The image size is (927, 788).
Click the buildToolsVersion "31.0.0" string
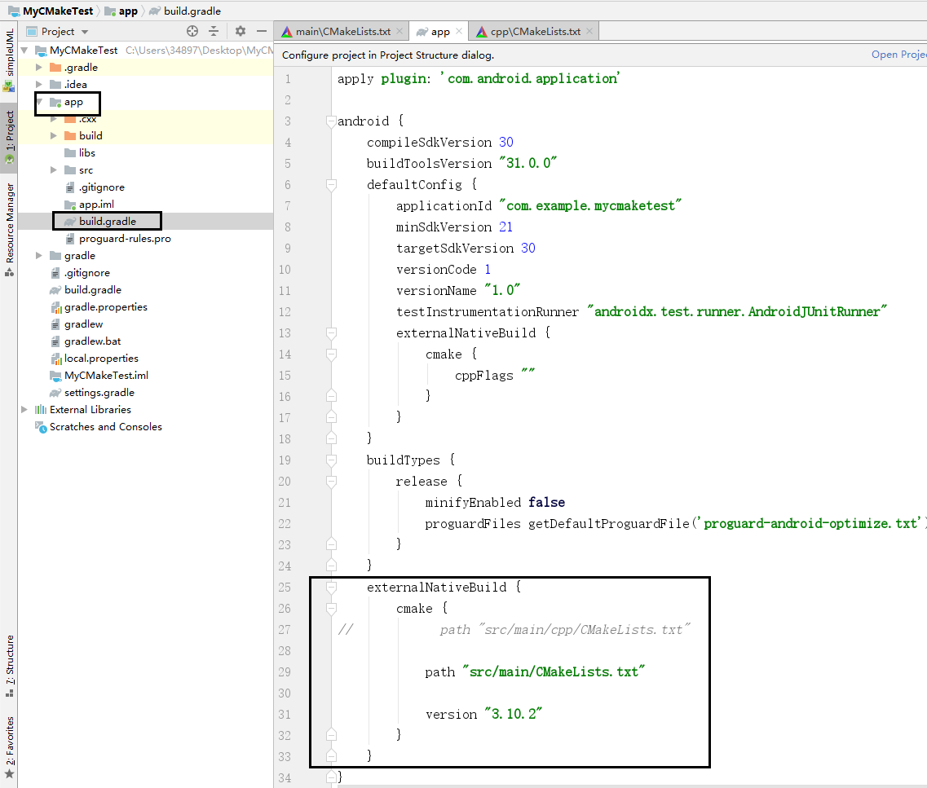[x=528, y=164]
